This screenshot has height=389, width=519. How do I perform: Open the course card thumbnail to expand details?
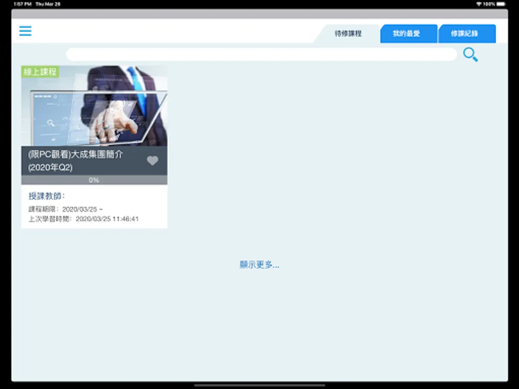pyautogui.click(x=94, y=106)
